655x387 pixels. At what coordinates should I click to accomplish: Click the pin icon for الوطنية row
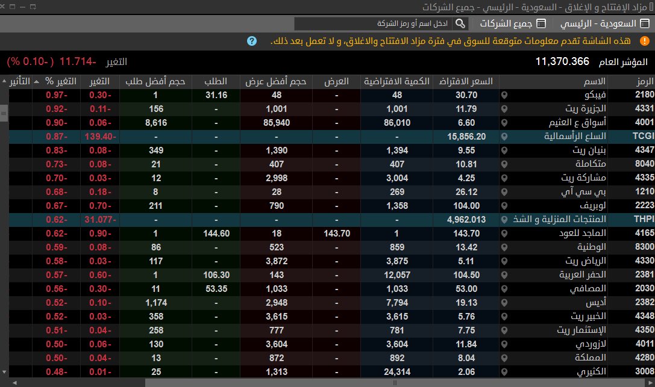pyautogui.click(x=504, y=247)
